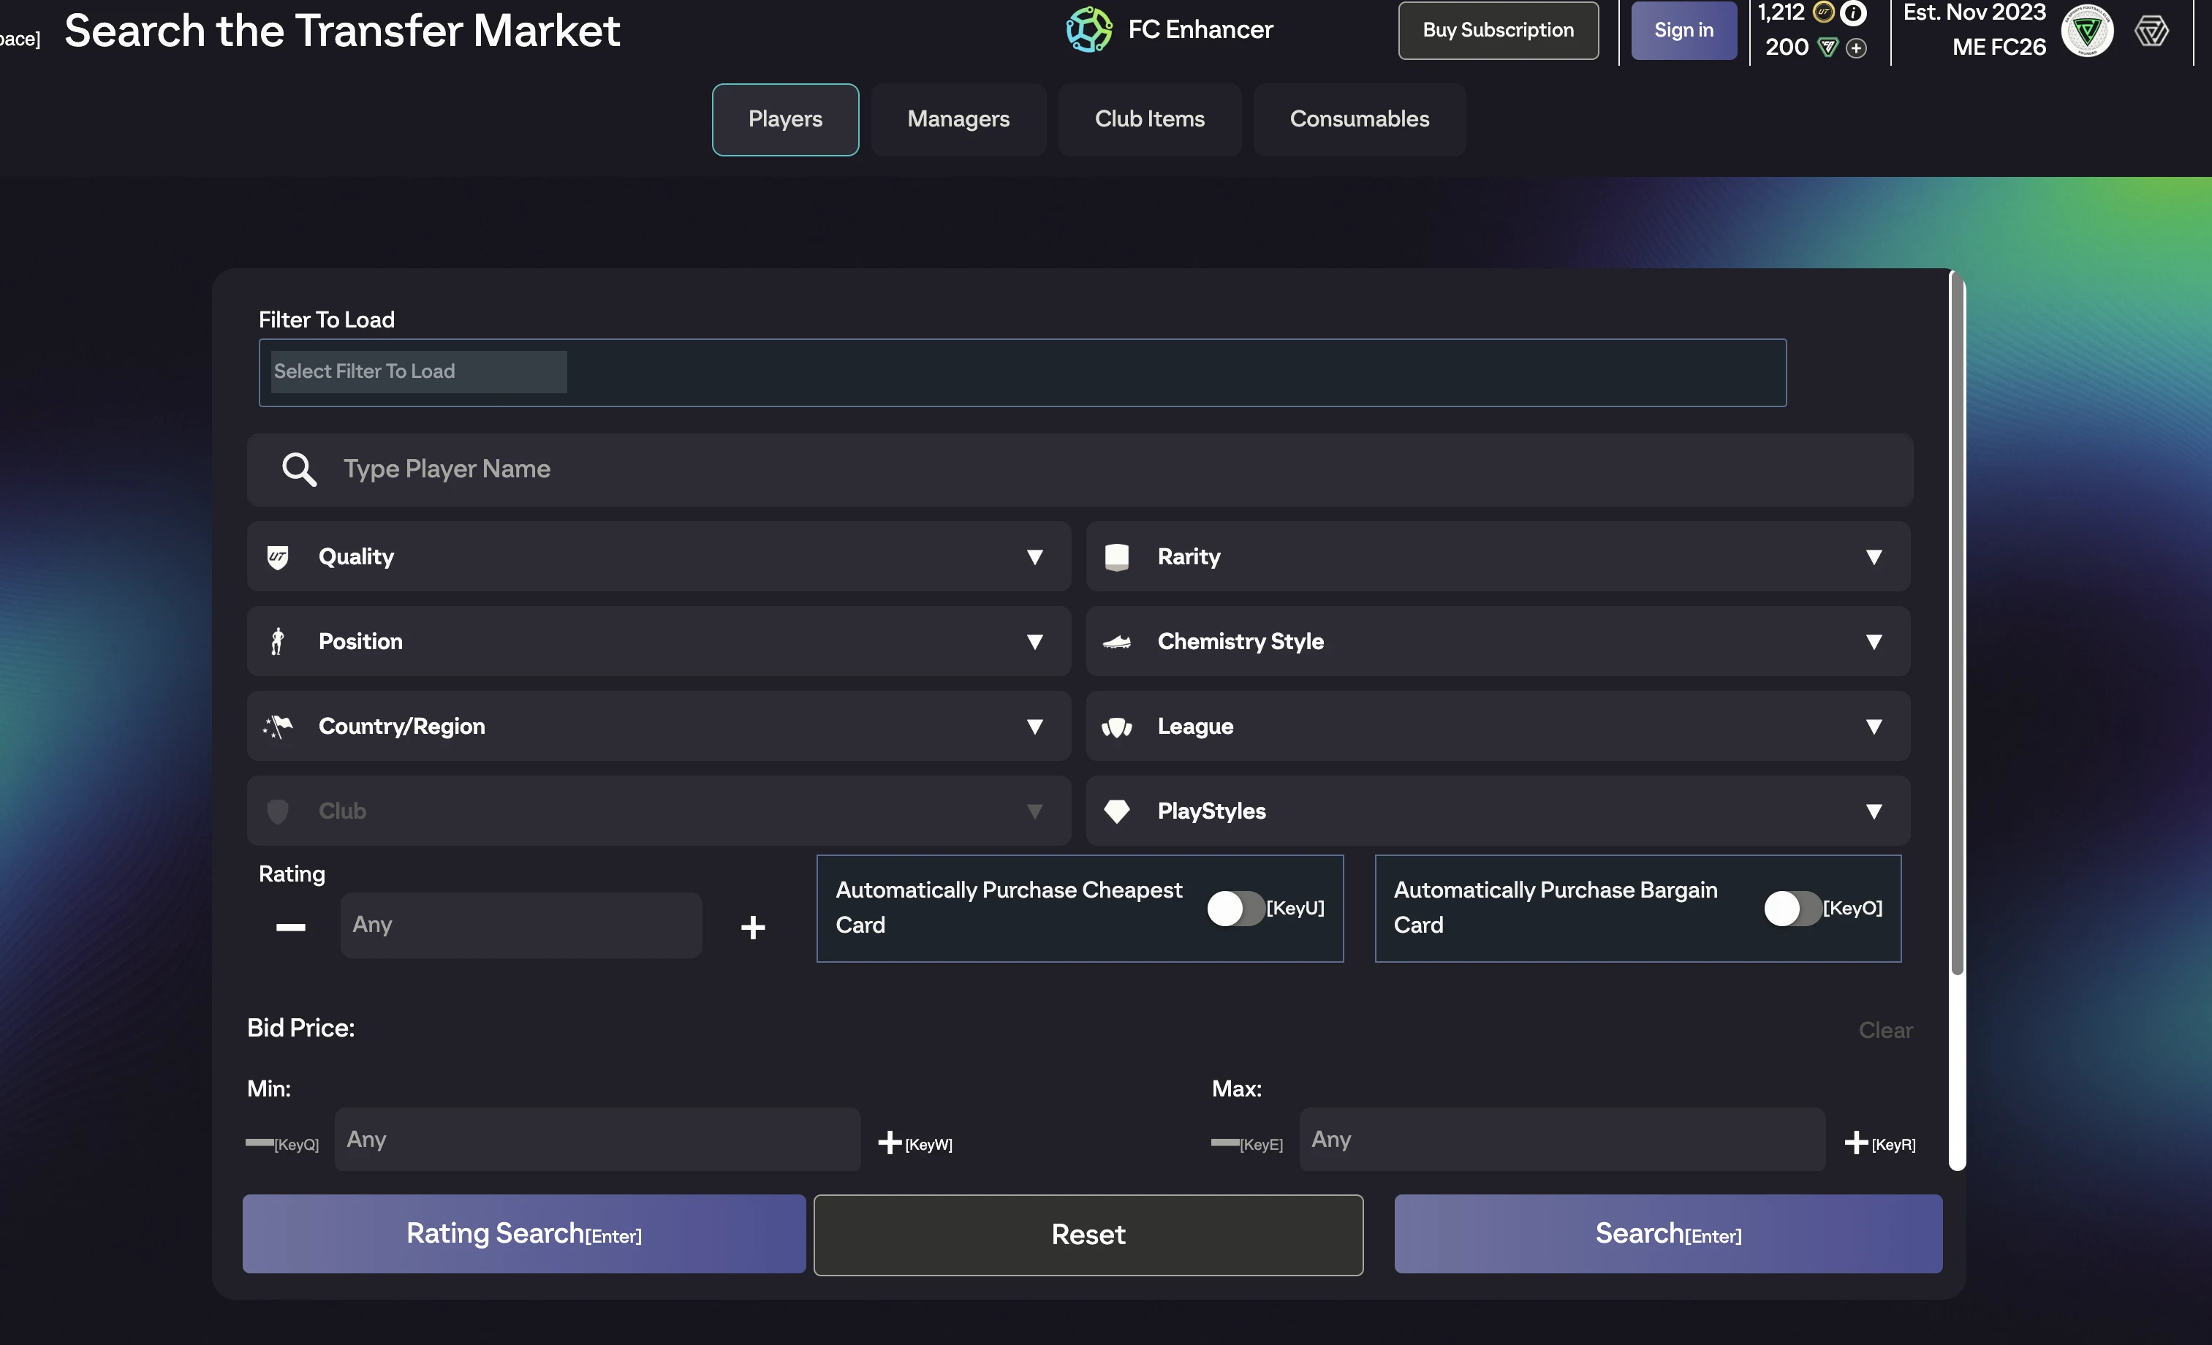The height and width of the screenshot is (1345, 2212).
Task: Enable Automatically Purchase Cheapest Card toggle
Action: point(1235,909)
